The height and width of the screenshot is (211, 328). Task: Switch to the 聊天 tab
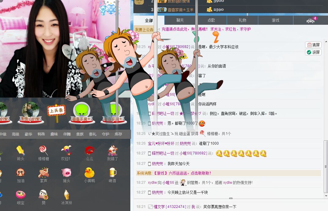(180, 20)
